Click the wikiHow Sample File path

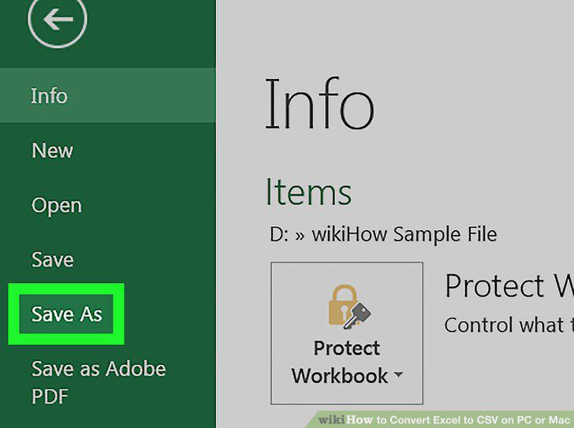[404, 234]
